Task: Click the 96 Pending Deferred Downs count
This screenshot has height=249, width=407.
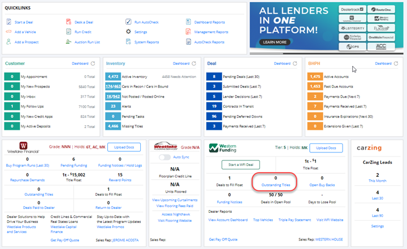Action: (x=214, y=116)
